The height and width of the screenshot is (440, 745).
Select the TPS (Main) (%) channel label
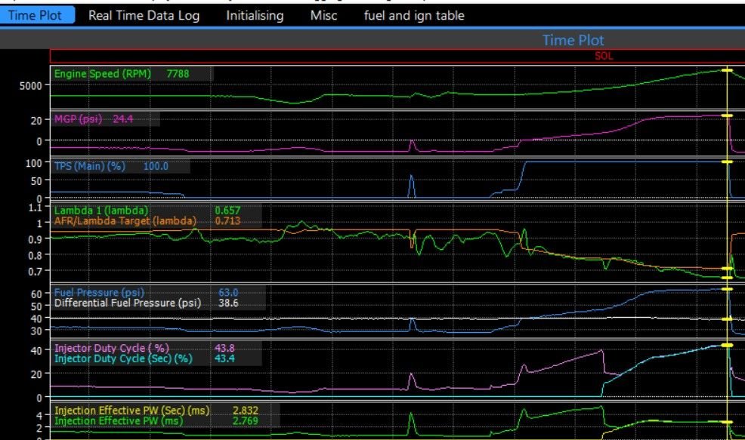pos(90,166)
